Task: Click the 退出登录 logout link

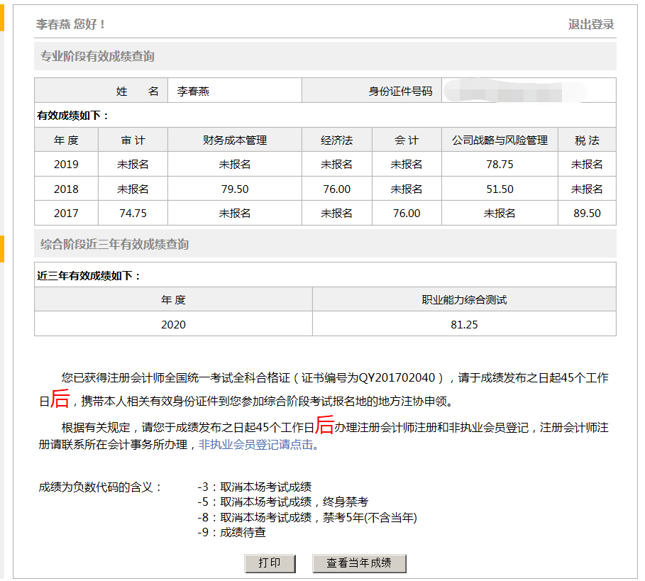Action: coord(590,25)
